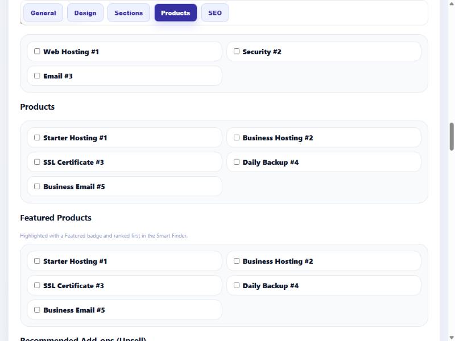Enable SSL Certificate #3 under Featured Products
Screen dimensions: 455x341
(37, 285)
